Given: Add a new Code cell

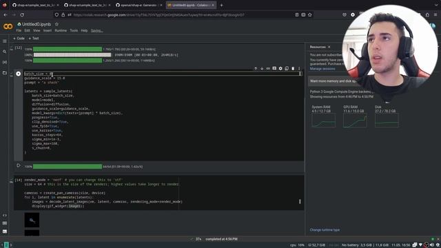Looking at the screenshot, I should (19, 39).
